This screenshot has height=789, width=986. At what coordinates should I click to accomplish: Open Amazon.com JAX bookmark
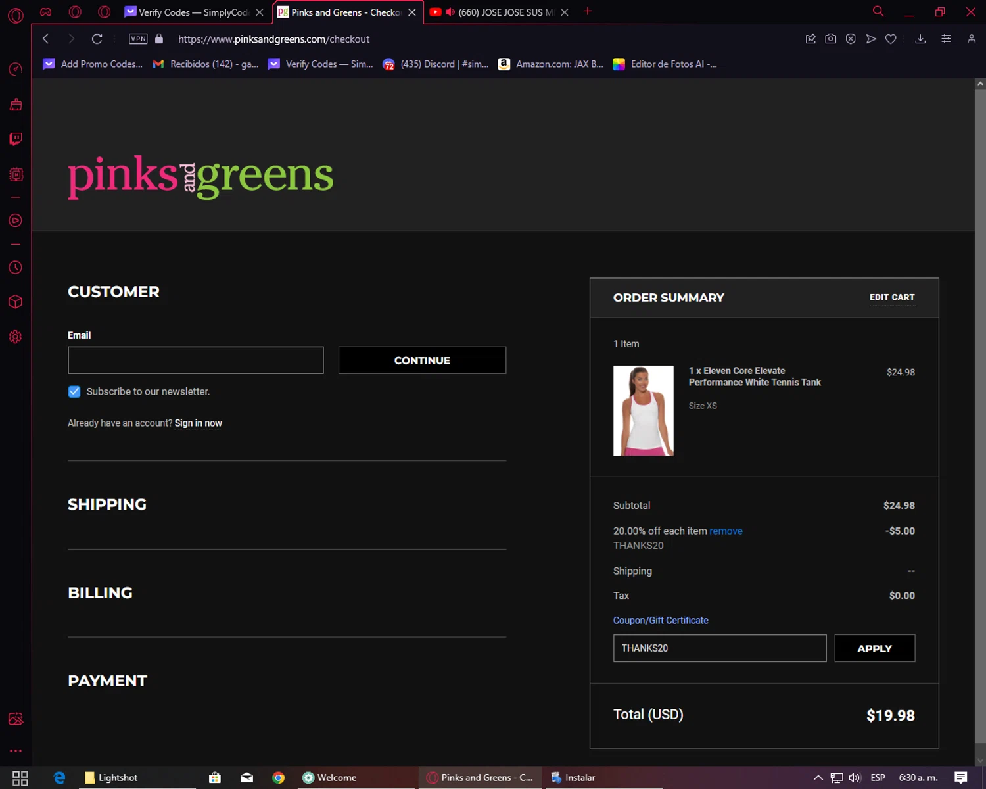(551, 64)
